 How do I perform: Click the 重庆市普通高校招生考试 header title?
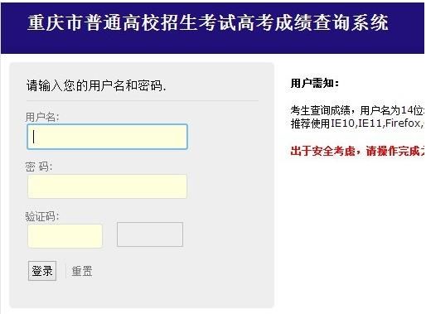(x=123, y=22)
